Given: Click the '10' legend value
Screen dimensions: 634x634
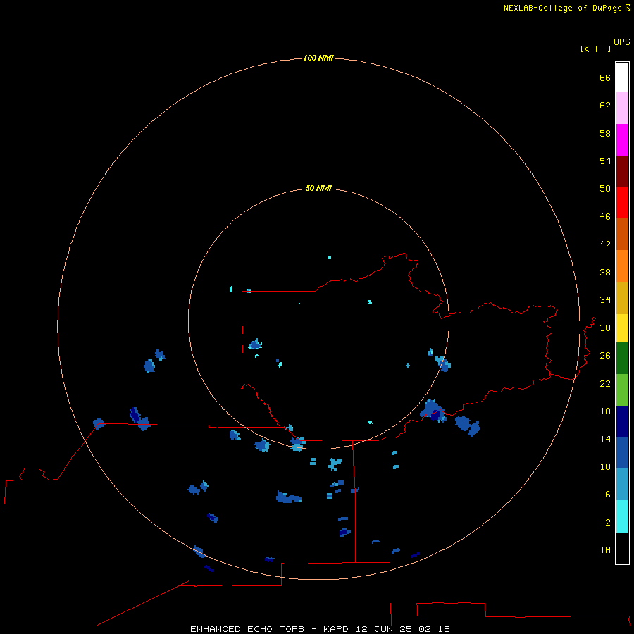Looking at the screenshot, I should click(x=605, y=466).
